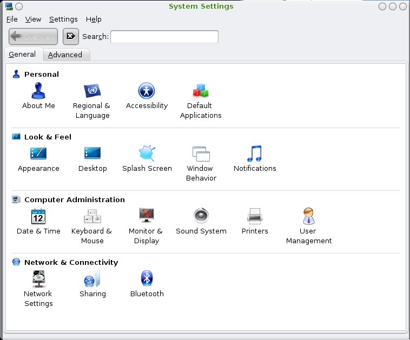Open the Appearance settings
The height and width of the screenshot is (340, 410).
click(x=38, y=154)
